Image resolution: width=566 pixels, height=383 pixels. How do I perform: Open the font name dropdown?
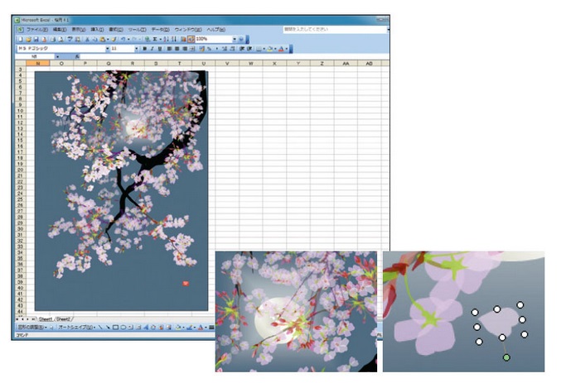[x=106, y=49]
